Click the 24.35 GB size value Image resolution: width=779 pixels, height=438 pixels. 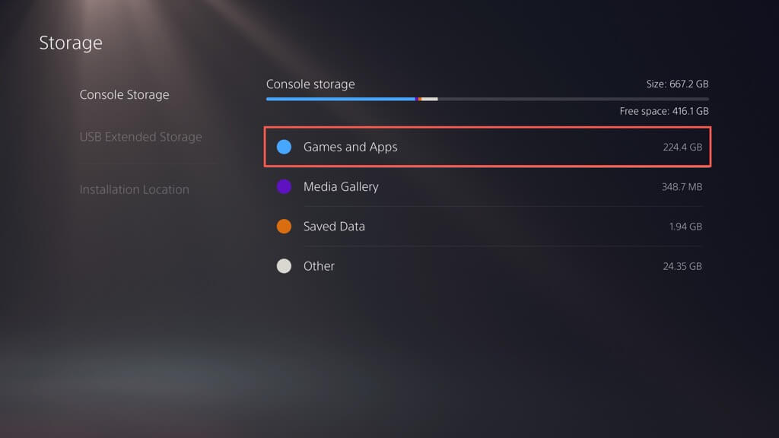point(682,266)
